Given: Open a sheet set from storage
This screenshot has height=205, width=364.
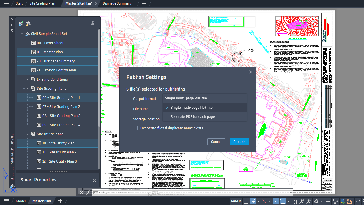Looking at the screenshot, I should pyautogui.click(x=28, y=23).
